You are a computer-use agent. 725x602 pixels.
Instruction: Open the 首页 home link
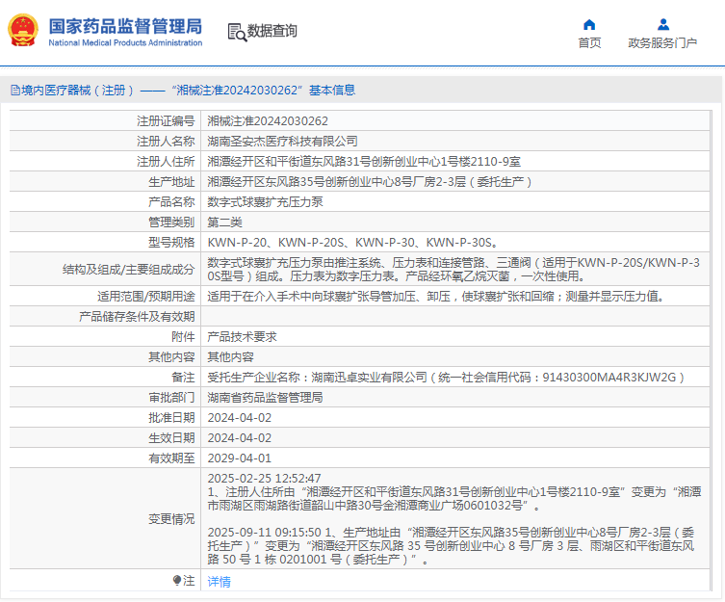click(589, 42)
